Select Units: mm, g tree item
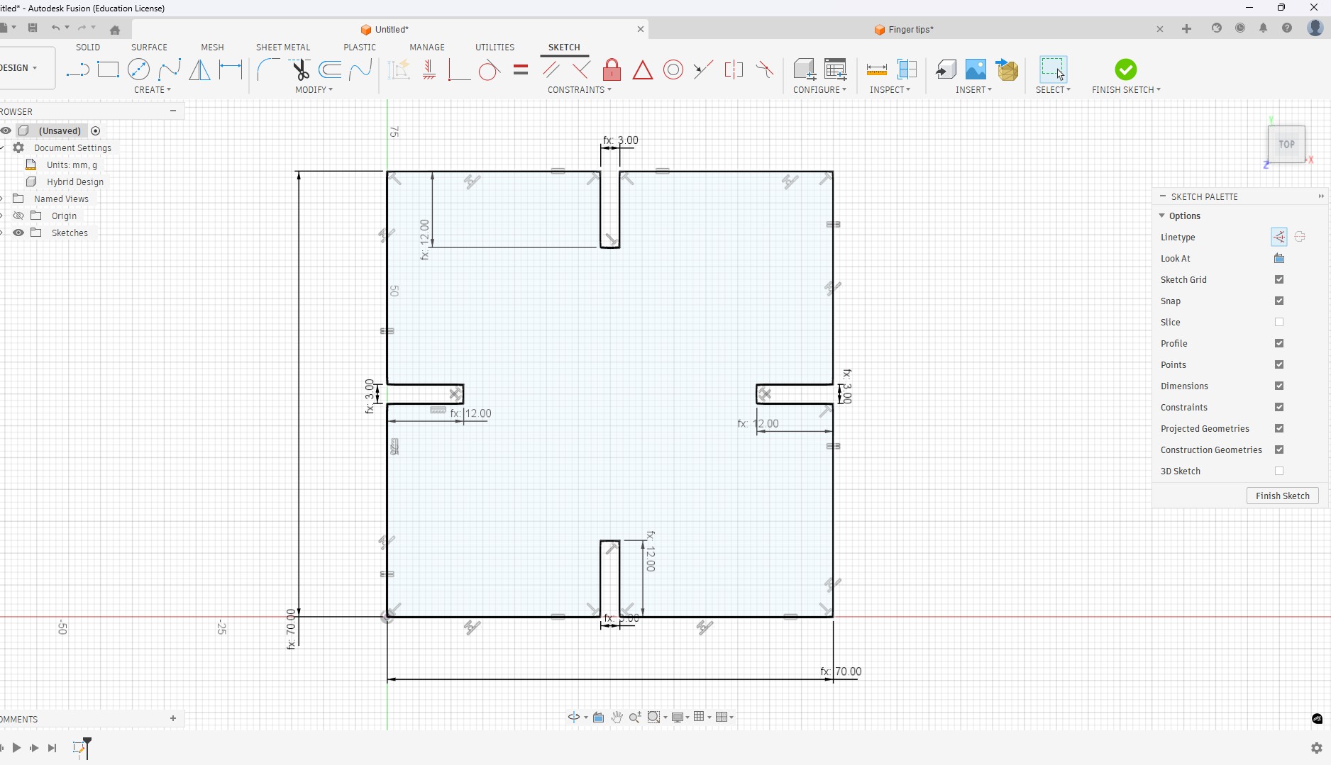 pyautogui.click(x=72, y=164)
